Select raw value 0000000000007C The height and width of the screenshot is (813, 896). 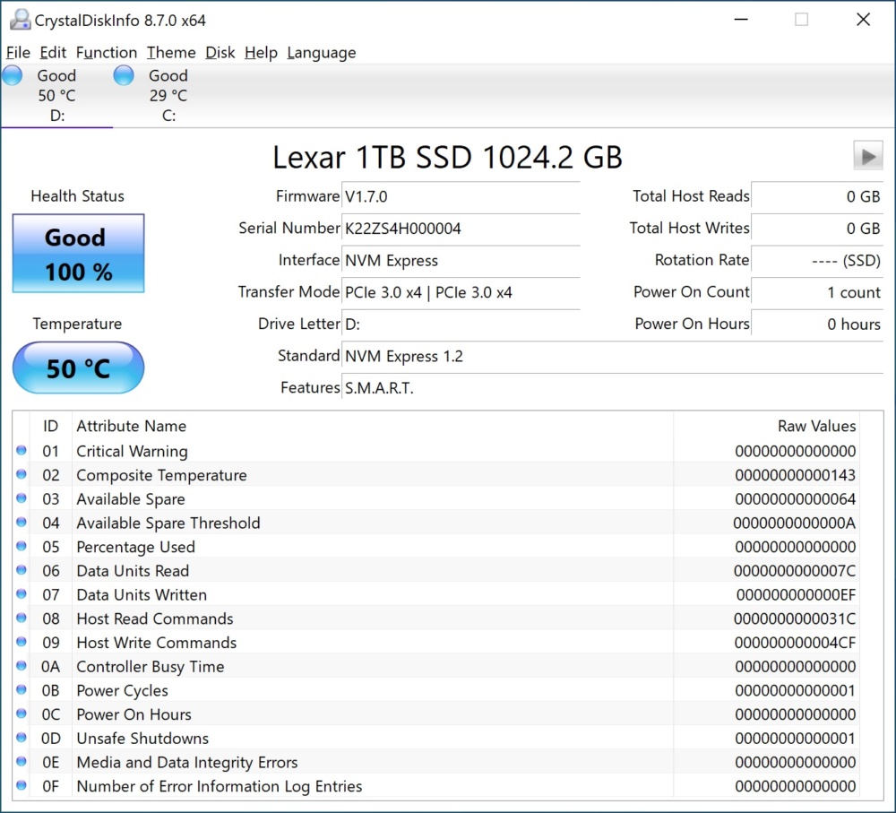tap(795, 571)
